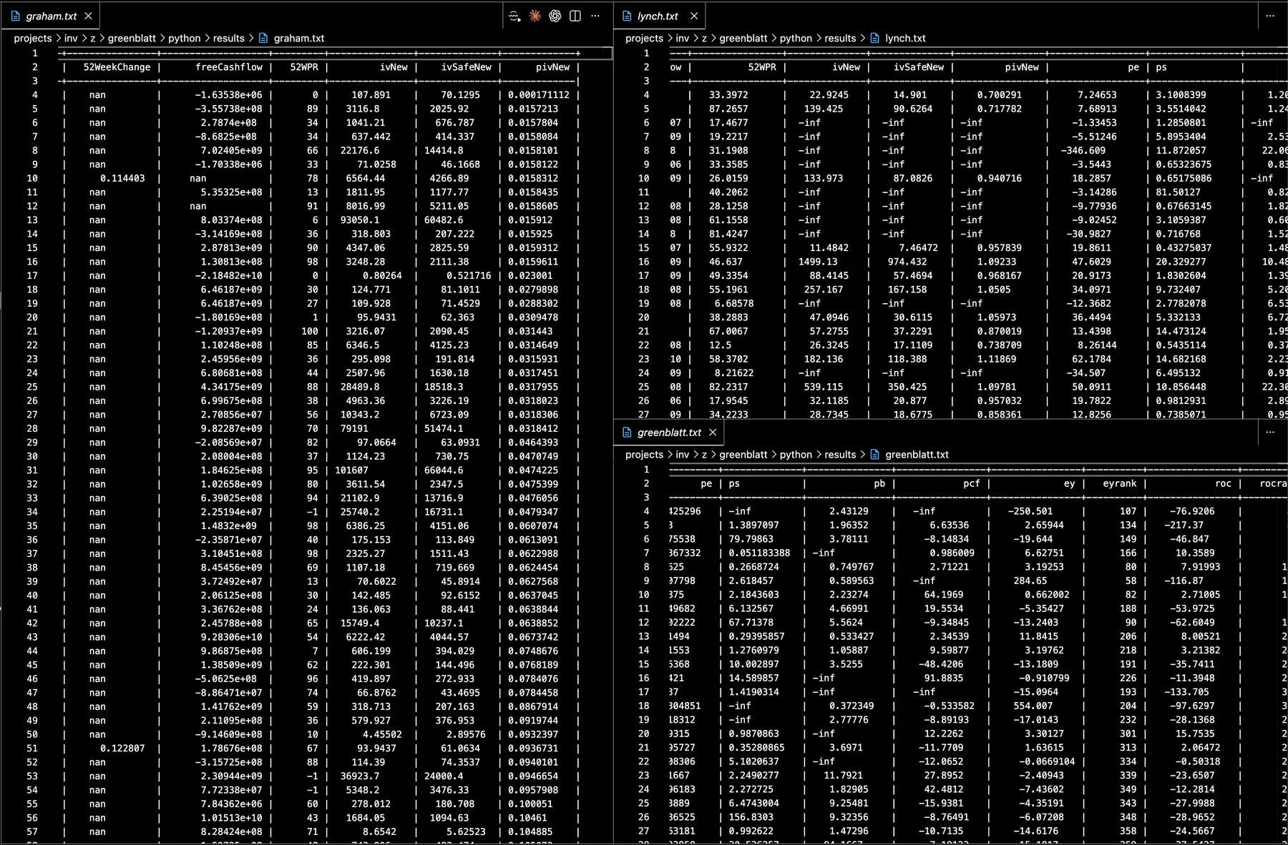Screen dimensions: 1288x845
Task: Click 'eyrank' header in greenblatt.txt
Action: pyautogui.click(x=1120, y=484)
